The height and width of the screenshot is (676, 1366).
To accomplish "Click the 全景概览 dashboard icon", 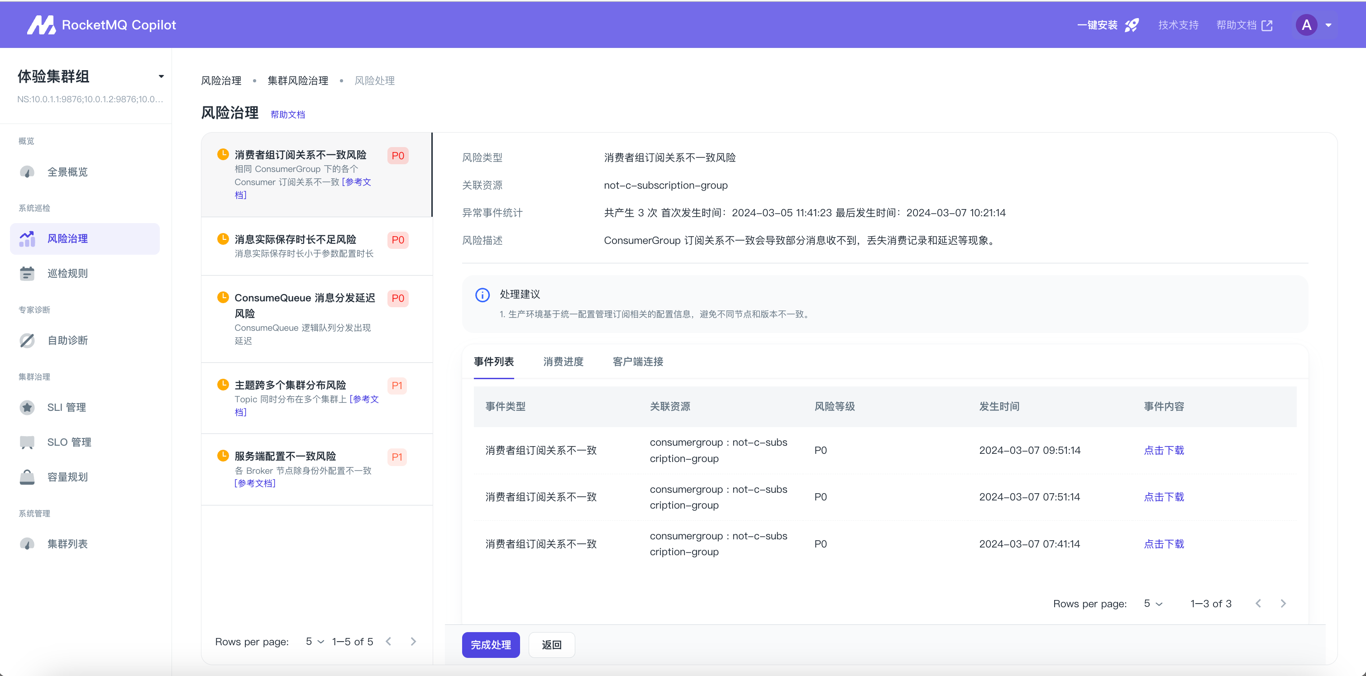I will [27, 172].
